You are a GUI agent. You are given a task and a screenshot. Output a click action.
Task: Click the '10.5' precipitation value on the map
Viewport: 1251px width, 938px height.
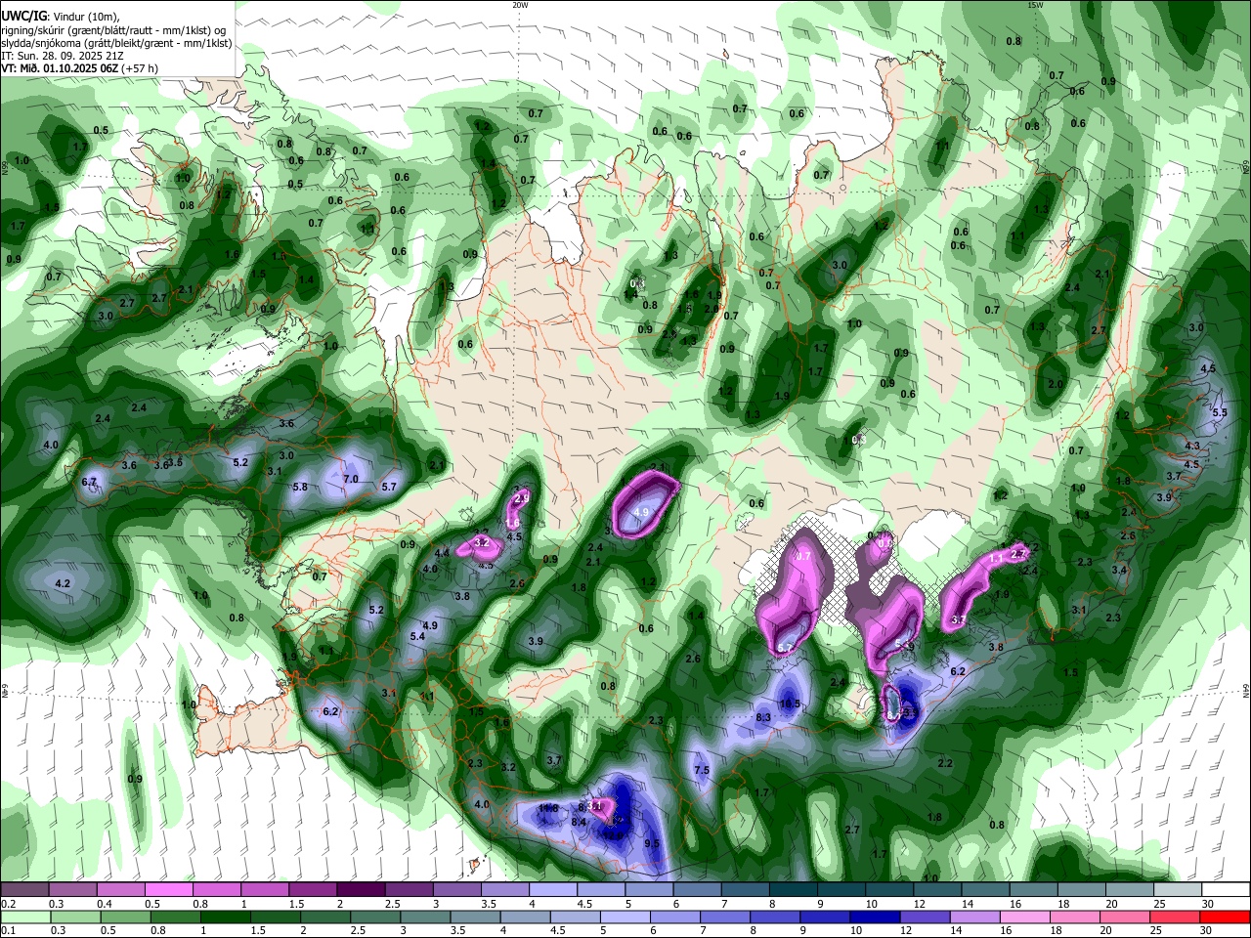coord(790,703)
